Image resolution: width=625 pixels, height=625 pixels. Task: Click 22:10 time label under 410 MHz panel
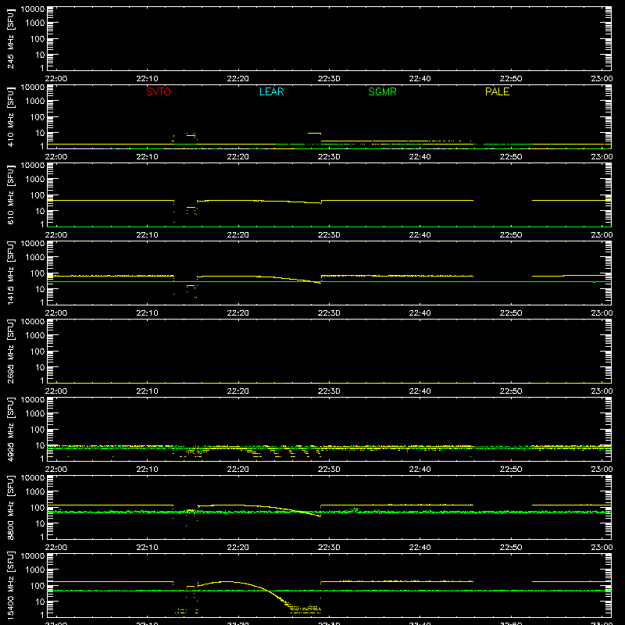click(147, 157)
